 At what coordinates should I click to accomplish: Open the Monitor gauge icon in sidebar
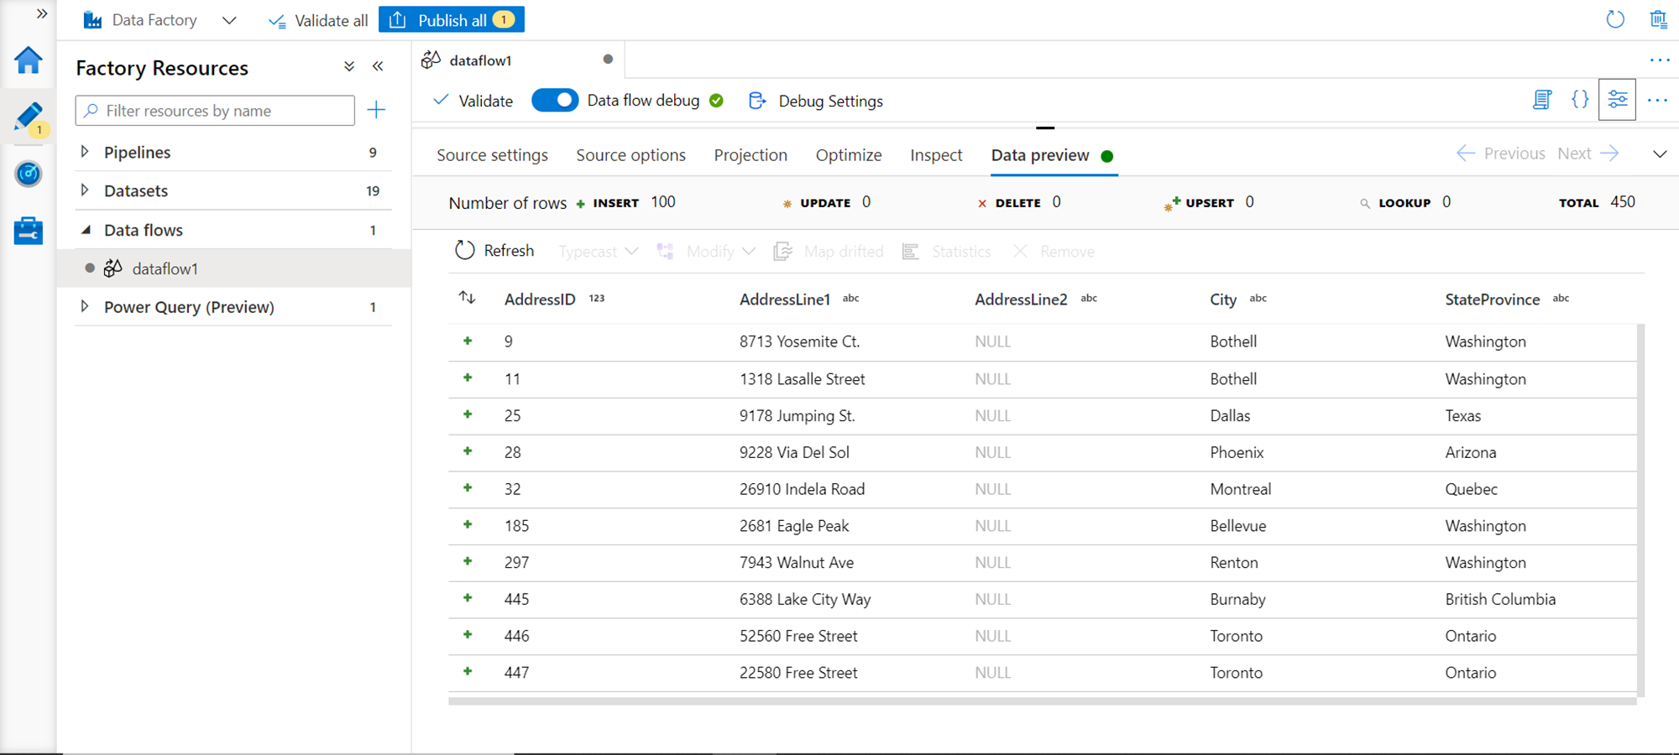[x=29, y=174]
